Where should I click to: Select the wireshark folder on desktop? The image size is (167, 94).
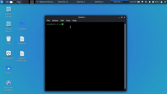[x=22, y=26]
